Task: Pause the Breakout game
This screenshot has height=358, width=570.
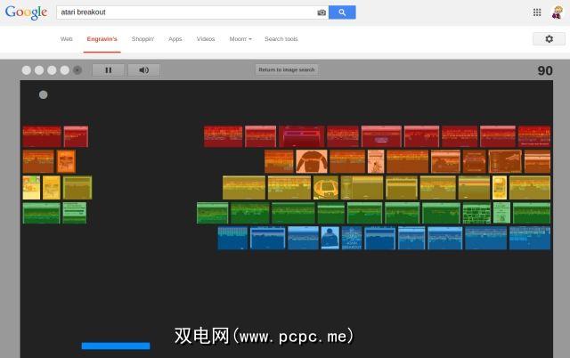Action: click(x=109, y=70)
